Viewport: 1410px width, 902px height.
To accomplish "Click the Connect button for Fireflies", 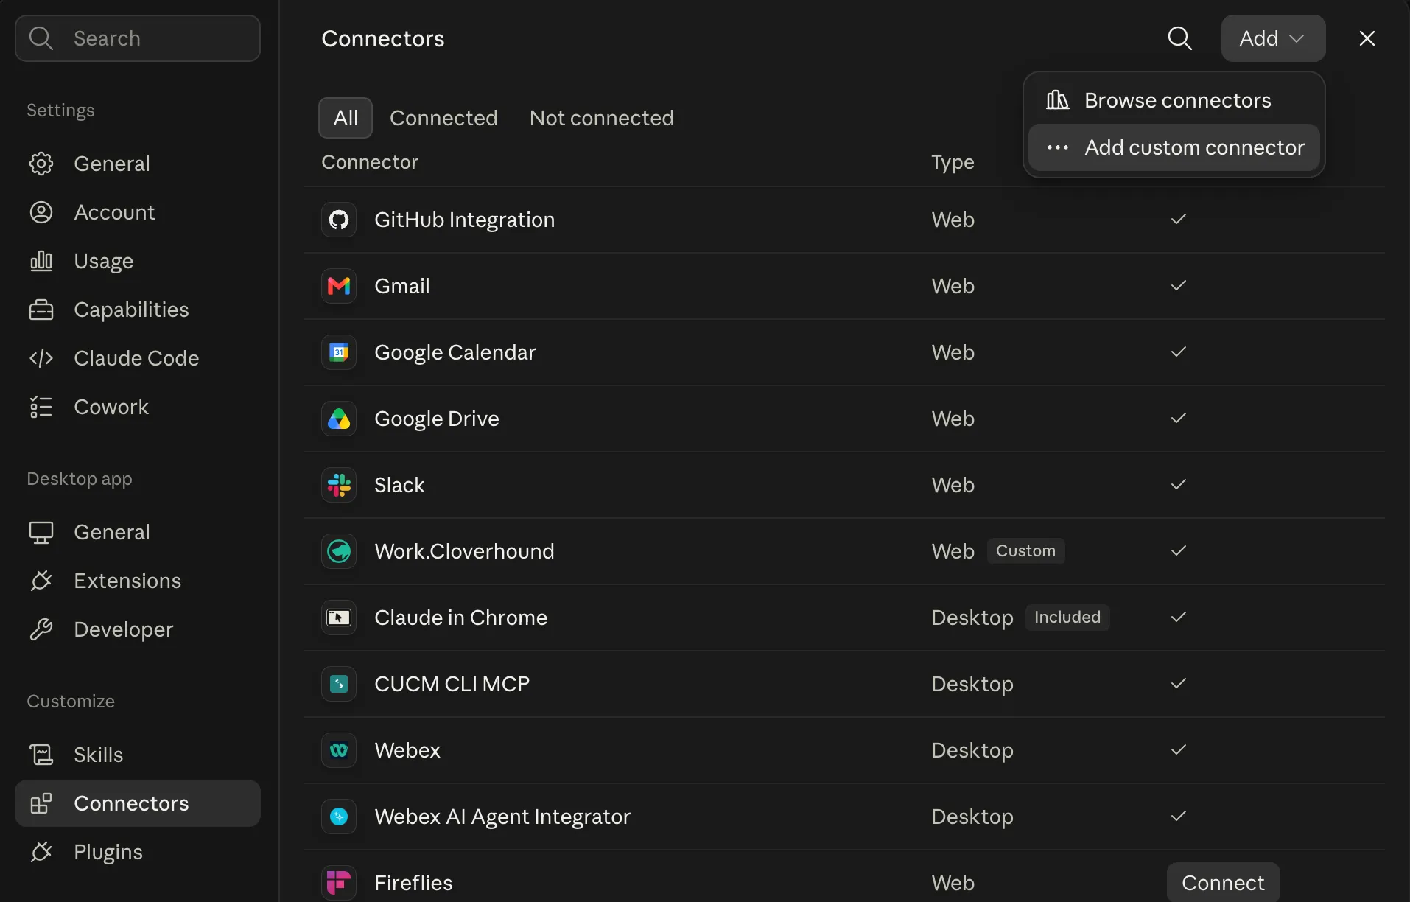I will point(1223,882).
